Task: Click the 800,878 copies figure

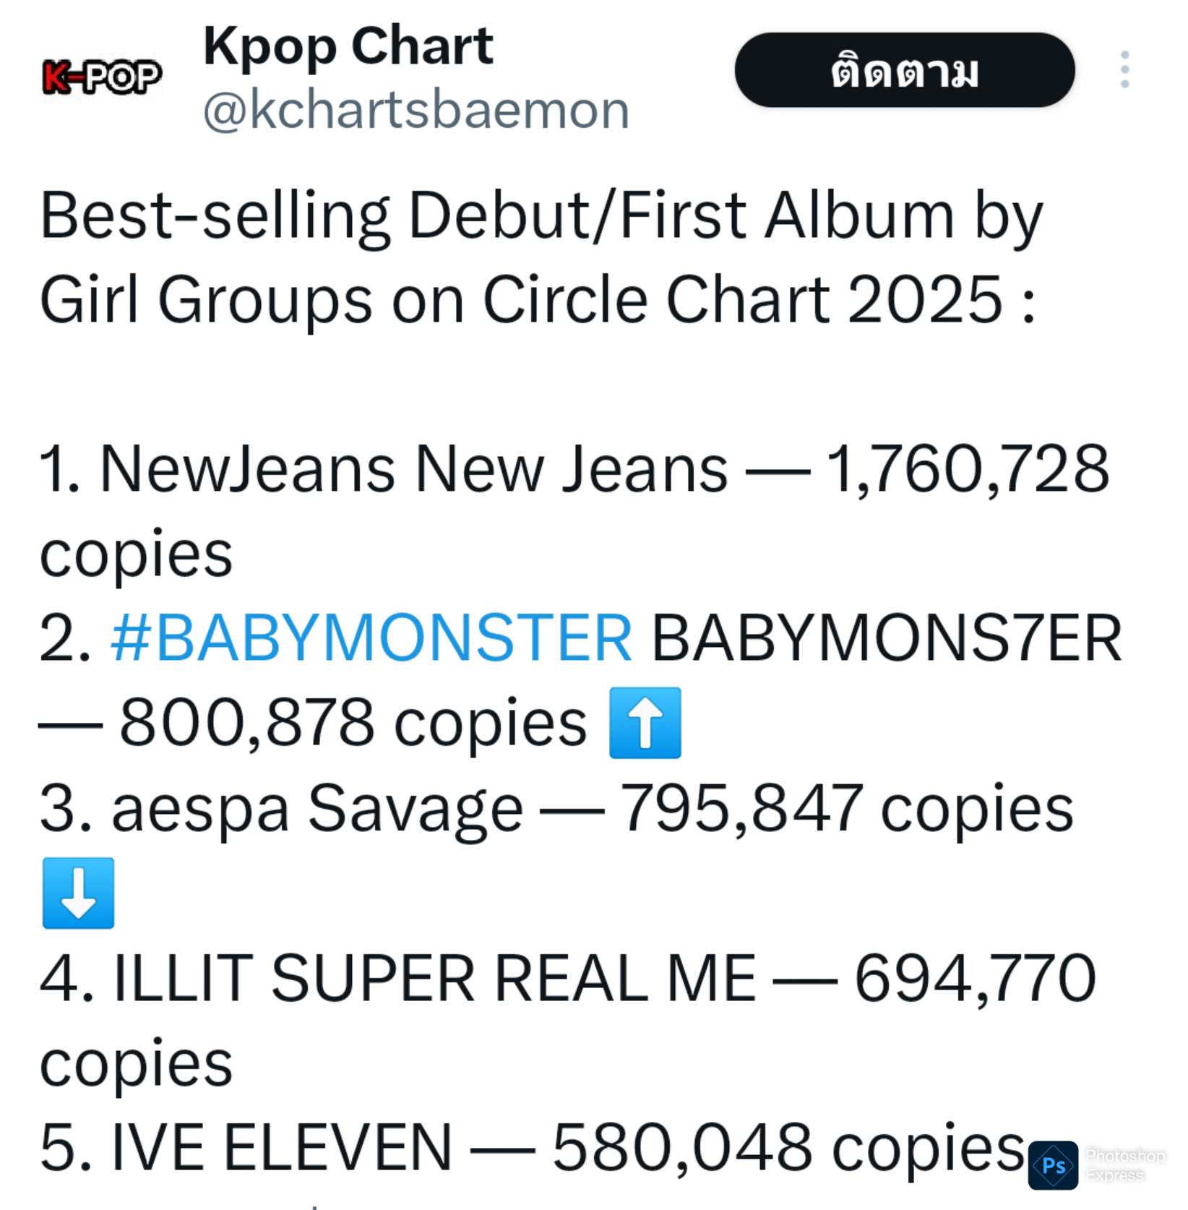Action: click(x=353, y=723)
